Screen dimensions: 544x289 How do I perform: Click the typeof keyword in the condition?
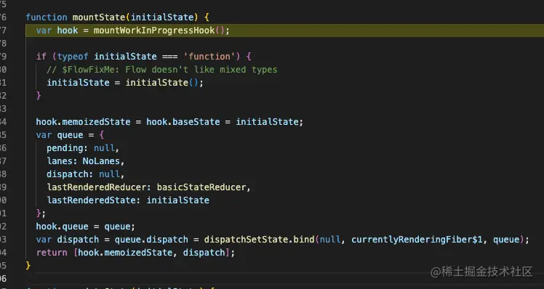pyautogui.click(x=73, y=57)
